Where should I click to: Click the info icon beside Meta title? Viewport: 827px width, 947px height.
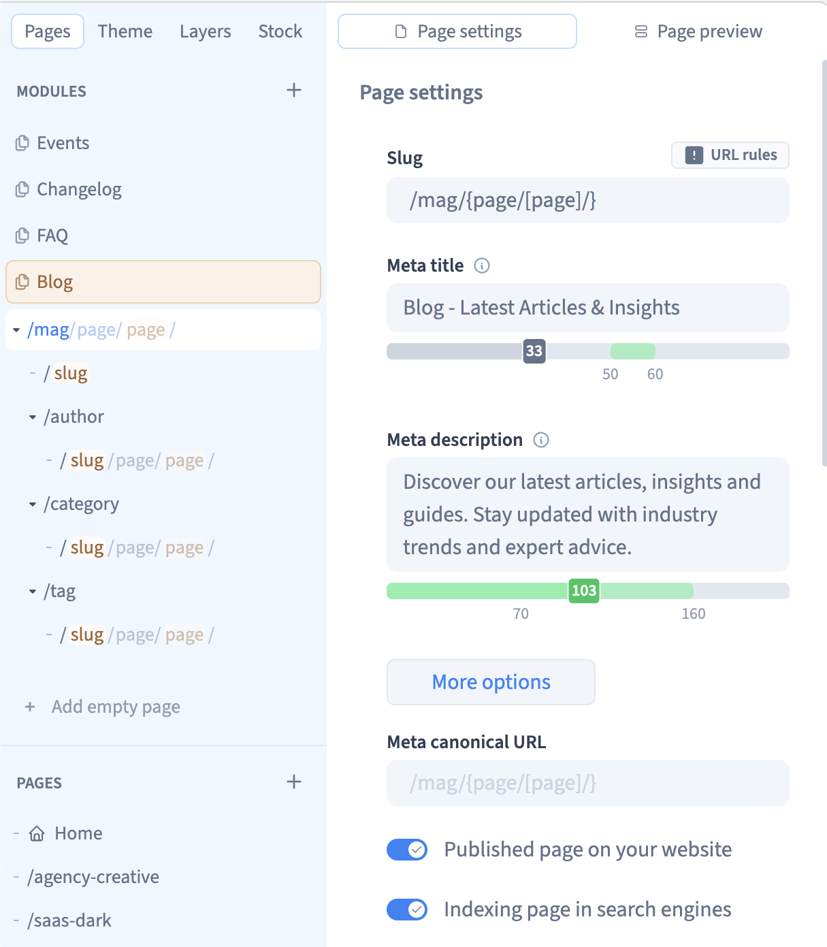click(x=482, y=266)
